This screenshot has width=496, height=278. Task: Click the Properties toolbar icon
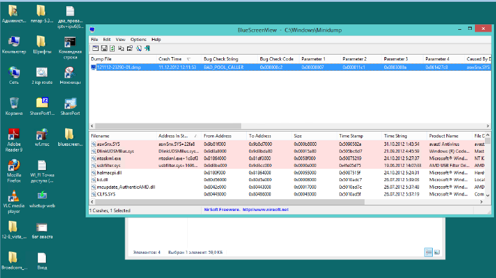(130, 48)
